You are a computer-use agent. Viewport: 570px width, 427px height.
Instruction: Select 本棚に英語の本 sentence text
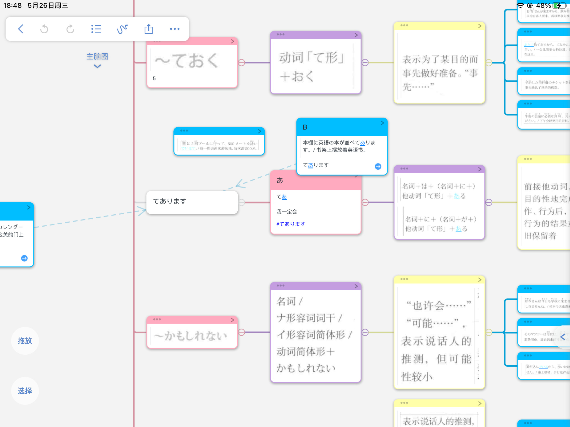pos(339,146)
